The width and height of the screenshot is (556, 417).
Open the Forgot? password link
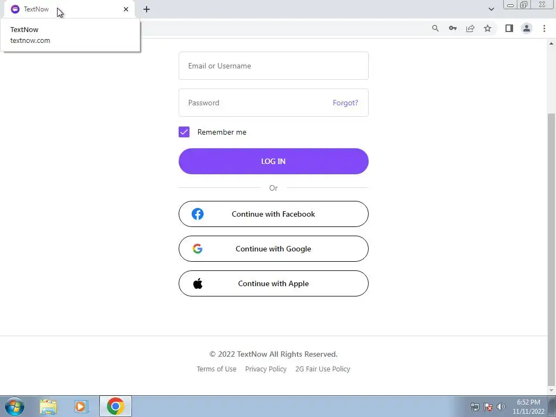[x=345, y=103]
